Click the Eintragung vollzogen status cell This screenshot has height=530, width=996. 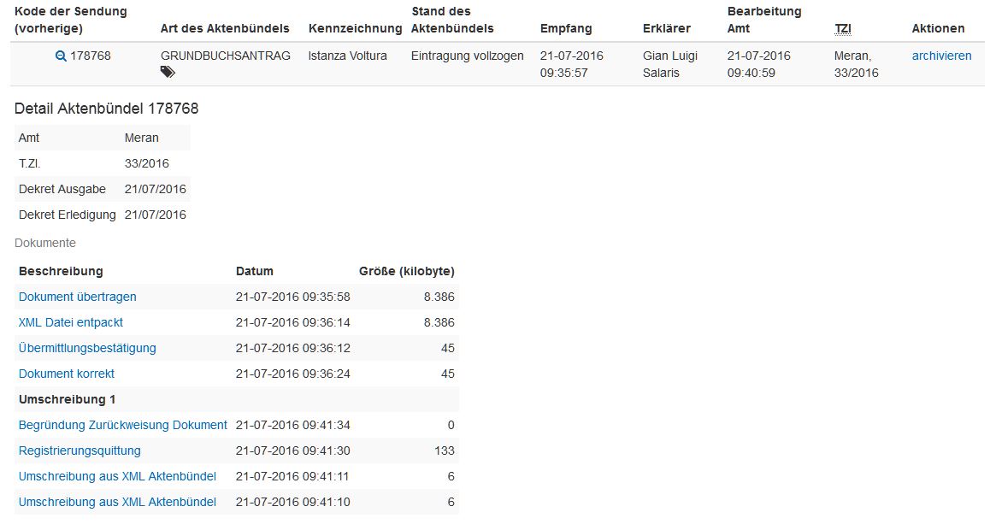click(x=467, y=56)
